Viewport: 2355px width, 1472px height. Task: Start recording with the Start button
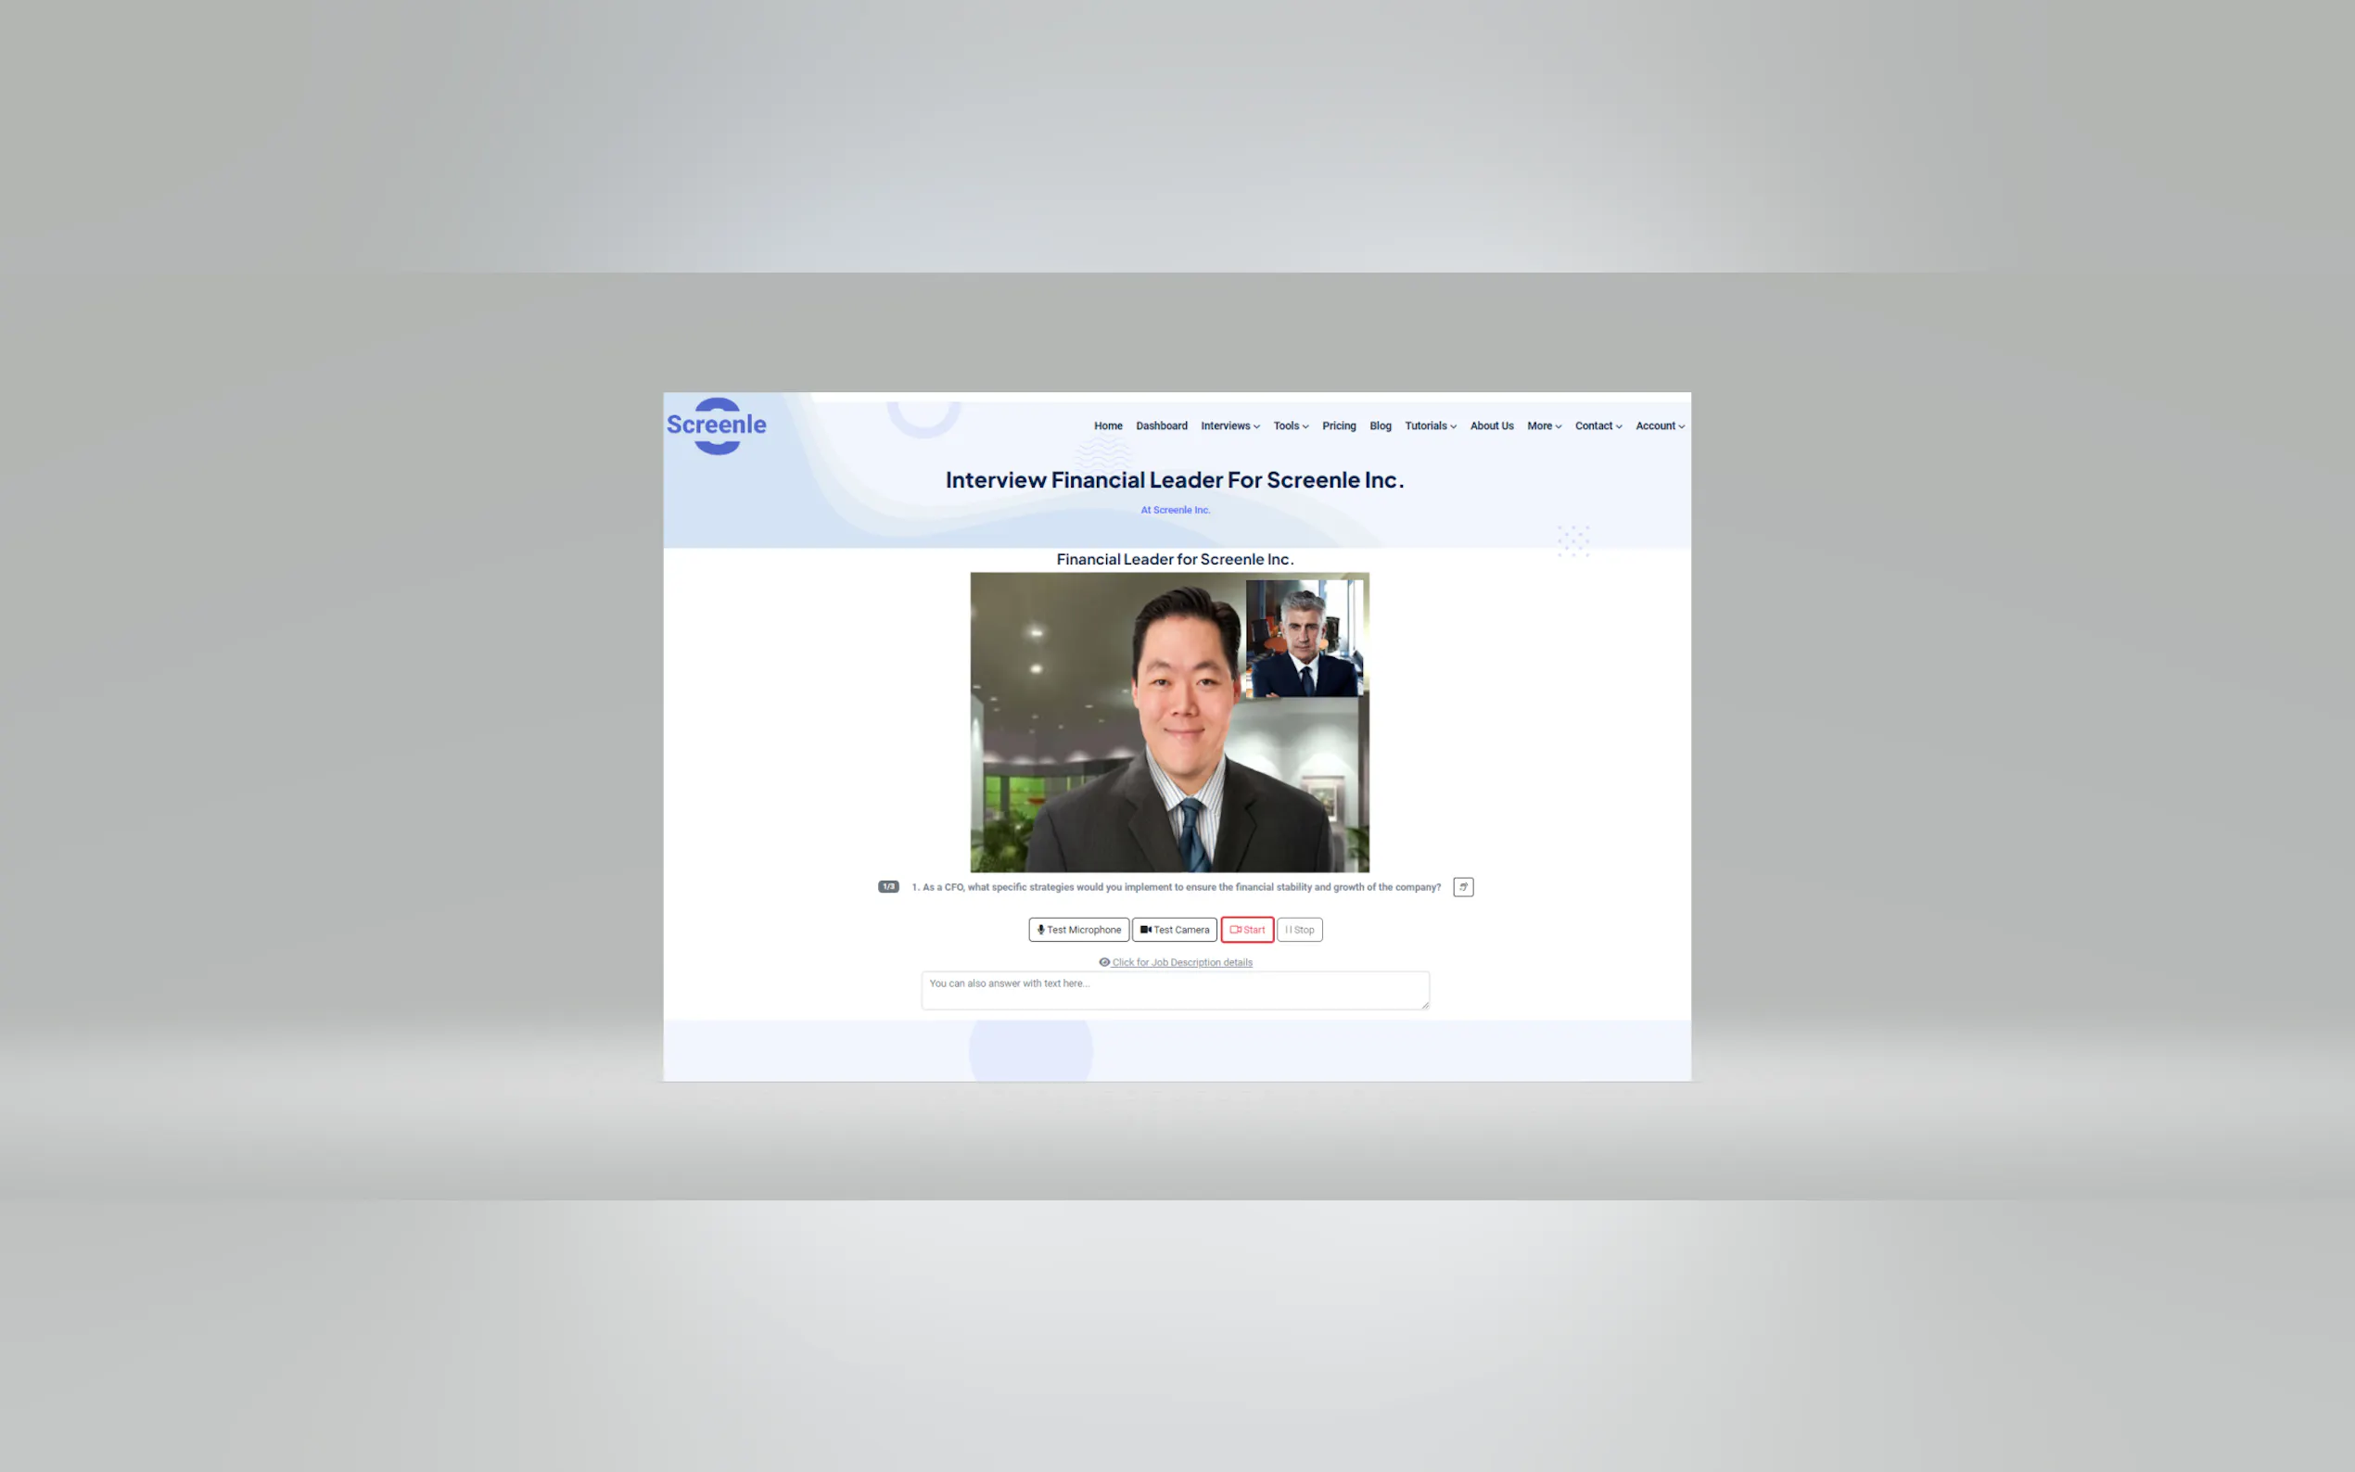1247,930
